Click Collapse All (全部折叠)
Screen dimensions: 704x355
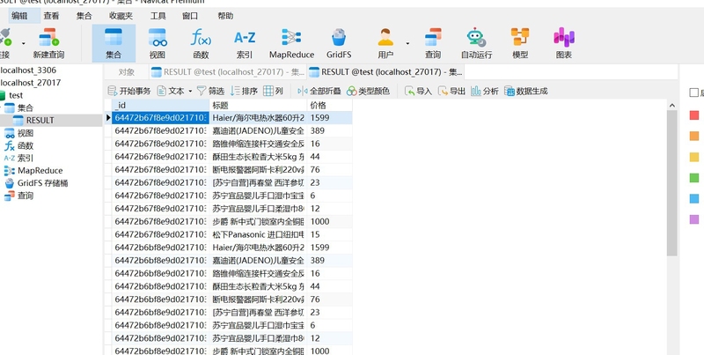(319, 92)
